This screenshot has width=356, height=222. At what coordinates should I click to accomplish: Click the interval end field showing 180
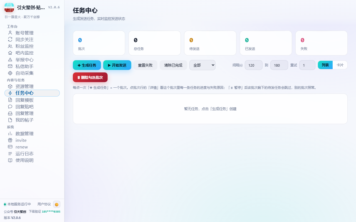click(279, 65)
